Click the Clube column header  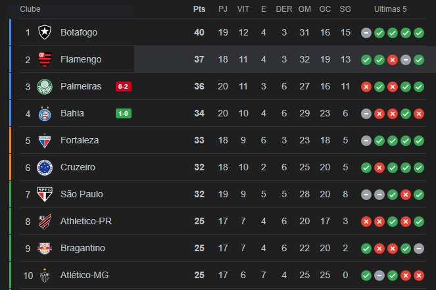pyautogui.click(x=30, y=9)
